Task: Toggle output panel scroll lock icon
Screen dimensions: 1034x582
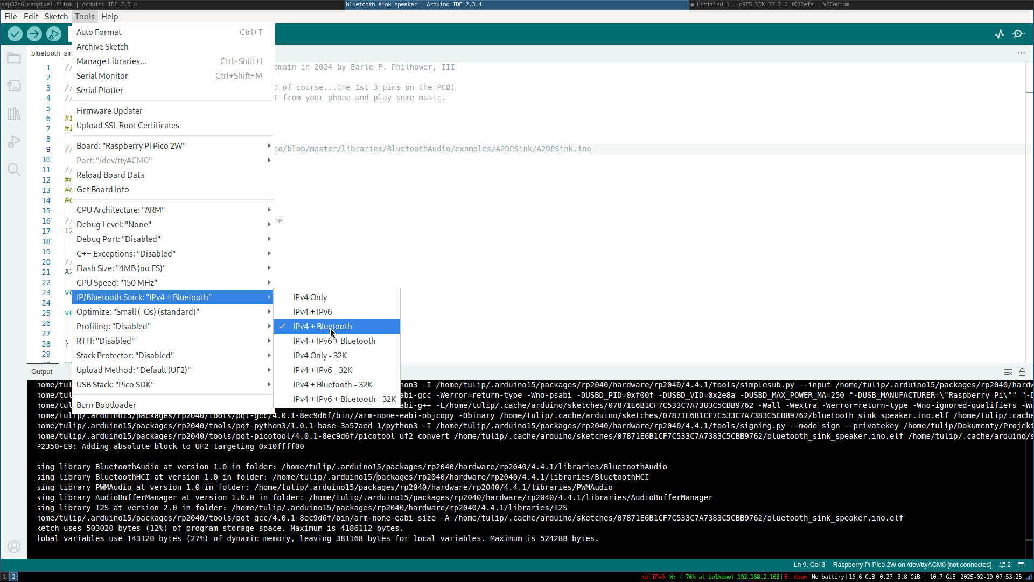Action: [1022, 372]
